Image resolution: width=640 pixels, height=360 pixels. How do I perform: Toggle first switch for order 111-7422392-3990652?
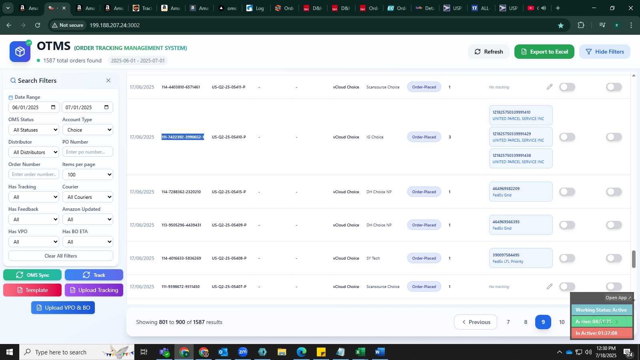pyautogui.click(x=567, y=137)
